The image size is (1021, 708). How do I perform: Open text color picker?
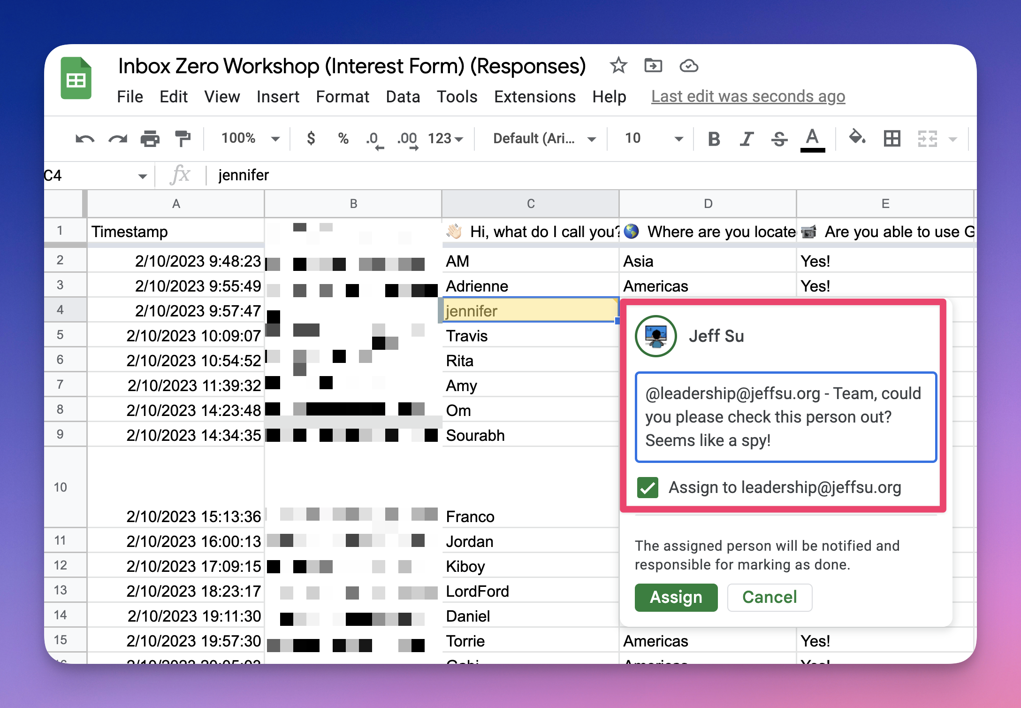click(x=813, y=140)
